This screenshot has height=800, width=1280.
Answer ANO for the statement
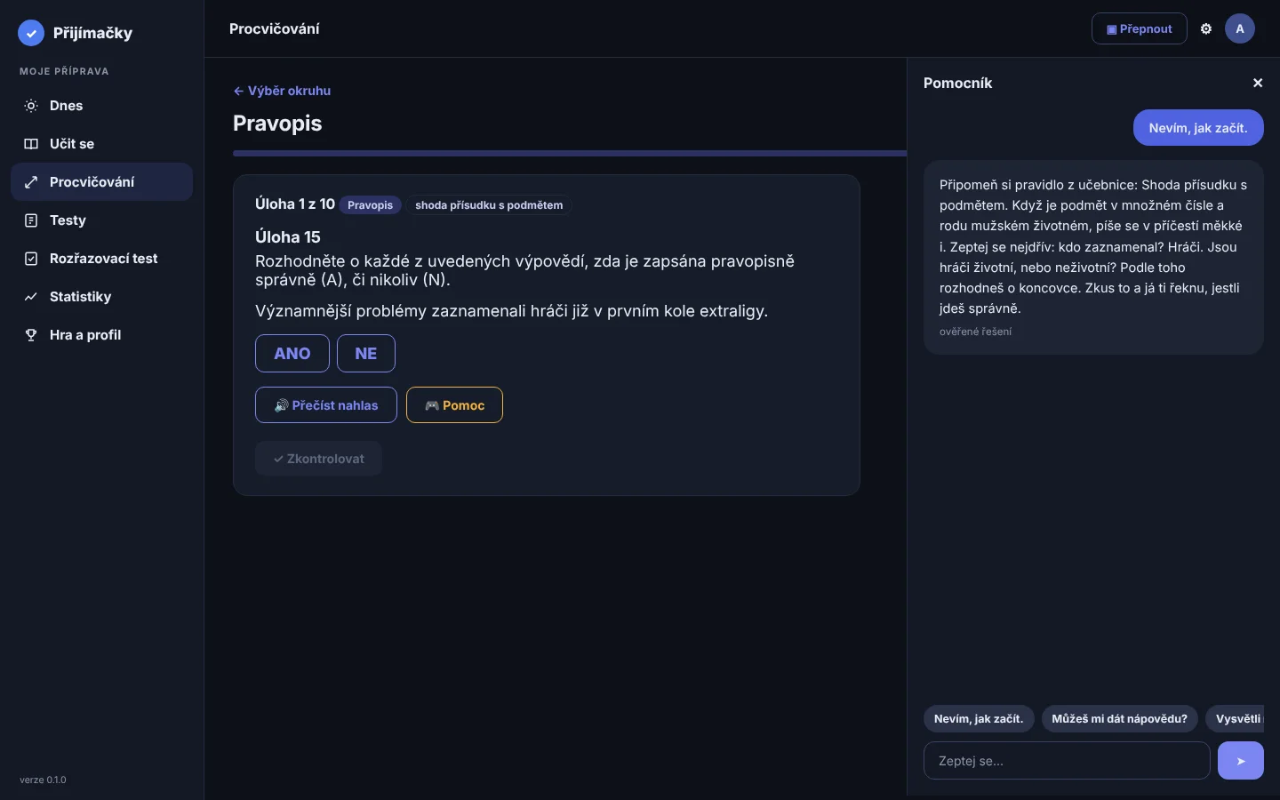(x=292, y=354)
